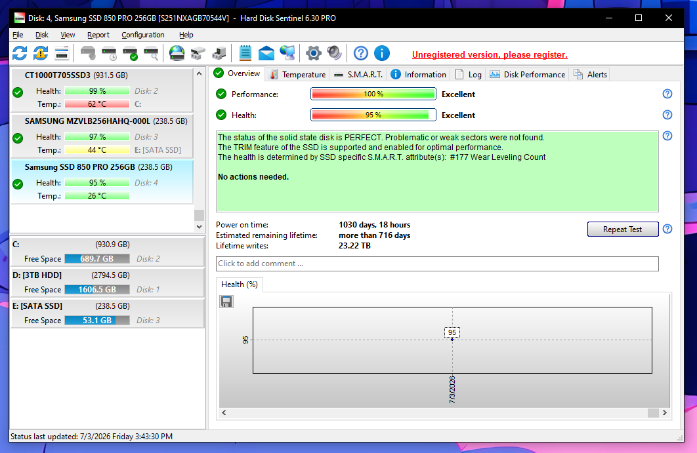
Task: Click the speaker sound icon in toolbar
Action: click(334, 53)
